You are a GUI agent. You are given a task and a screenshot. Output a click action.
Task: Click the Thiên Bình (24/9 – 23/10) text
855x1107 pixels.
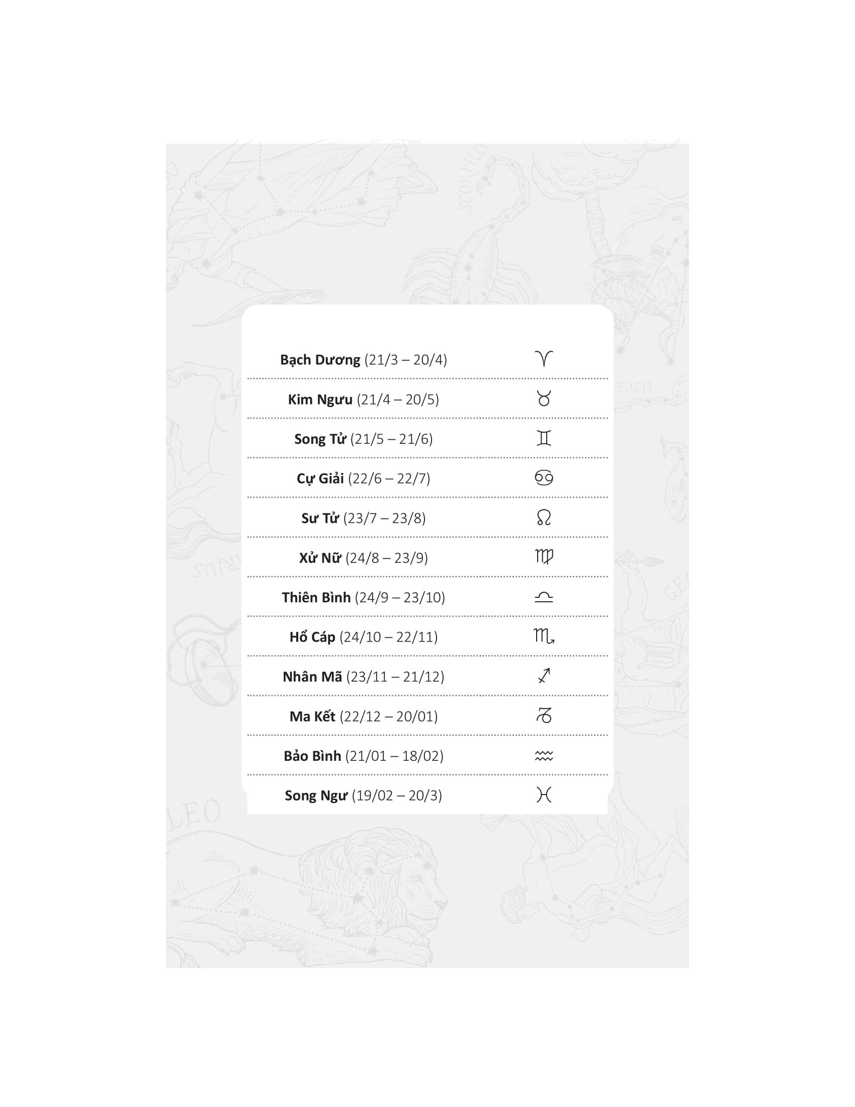pyautogui.click(x=363, y=598)
